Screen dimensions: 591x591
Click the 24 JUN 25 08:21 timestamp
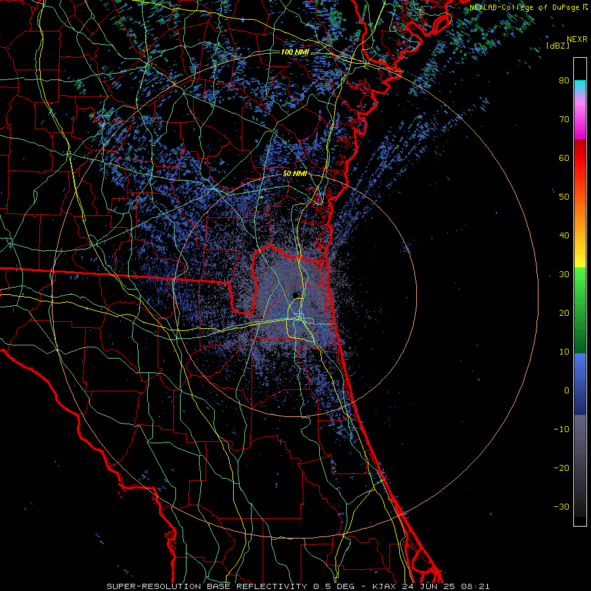click(x=445, y=586)
